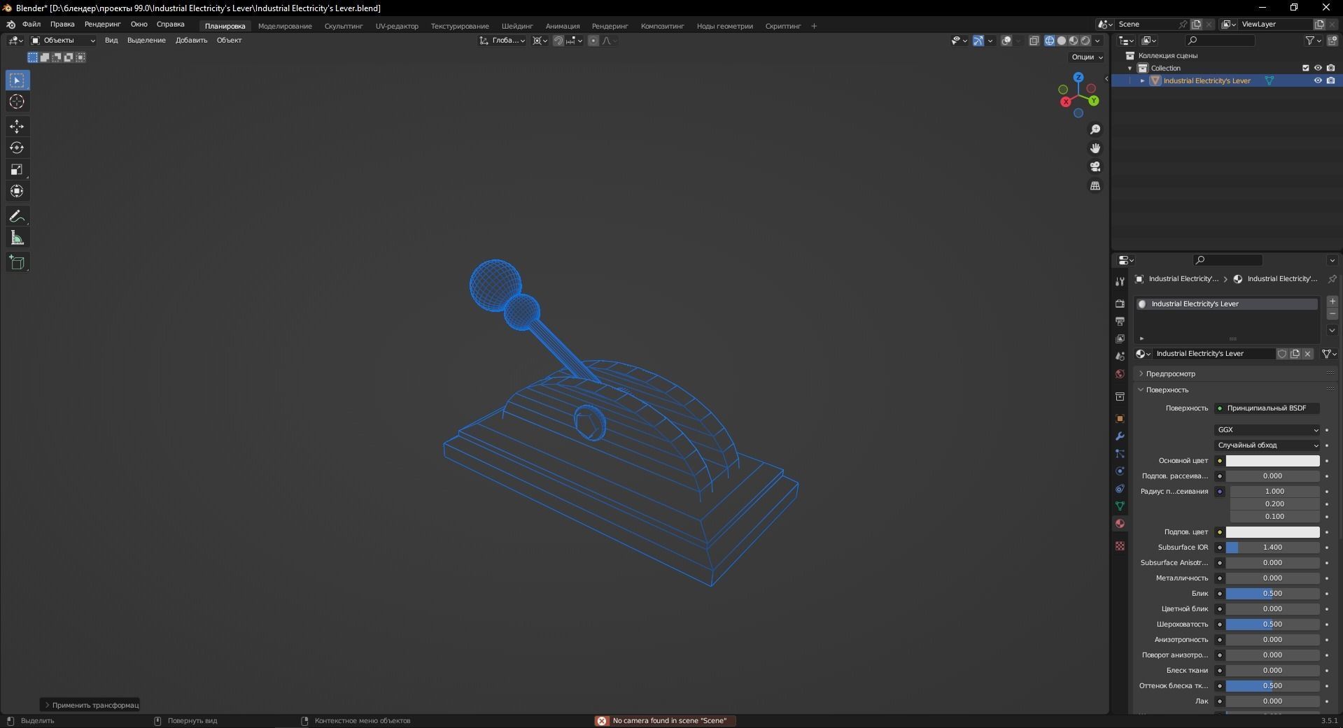Toggle gizmo visibility in viewport header
Image resolution: width=1343 pixels, height=728 pixels.
978,41
